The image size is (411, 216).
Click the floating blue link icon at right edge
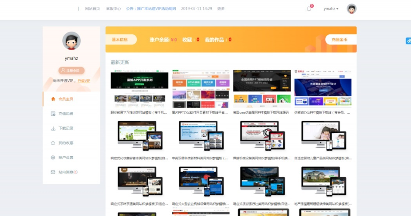click(408, 41)
